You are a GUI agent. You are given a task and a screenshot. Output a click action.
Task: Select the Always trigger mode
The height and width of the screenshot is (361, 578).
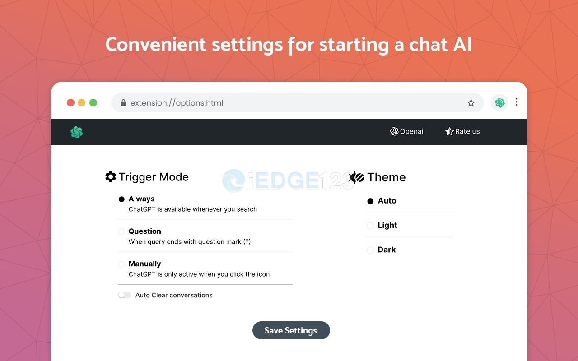coord(122,199)
